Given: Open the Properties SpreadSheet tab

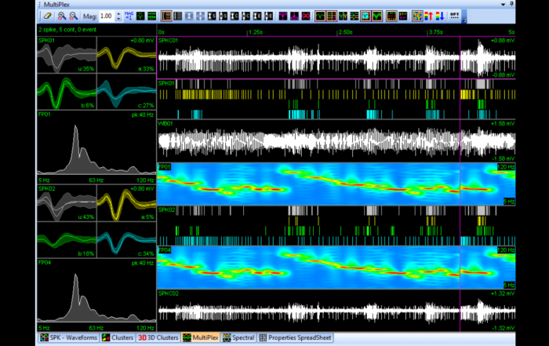Looking at the screenshot, I should 296,337.
